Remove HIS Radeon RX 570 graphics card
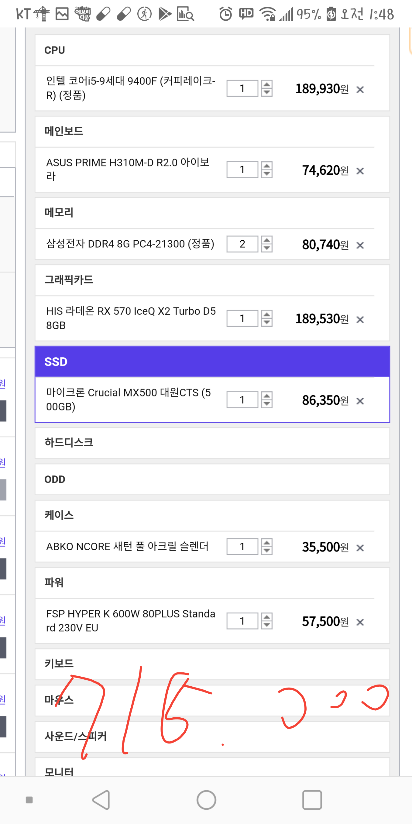 point(360,320)
